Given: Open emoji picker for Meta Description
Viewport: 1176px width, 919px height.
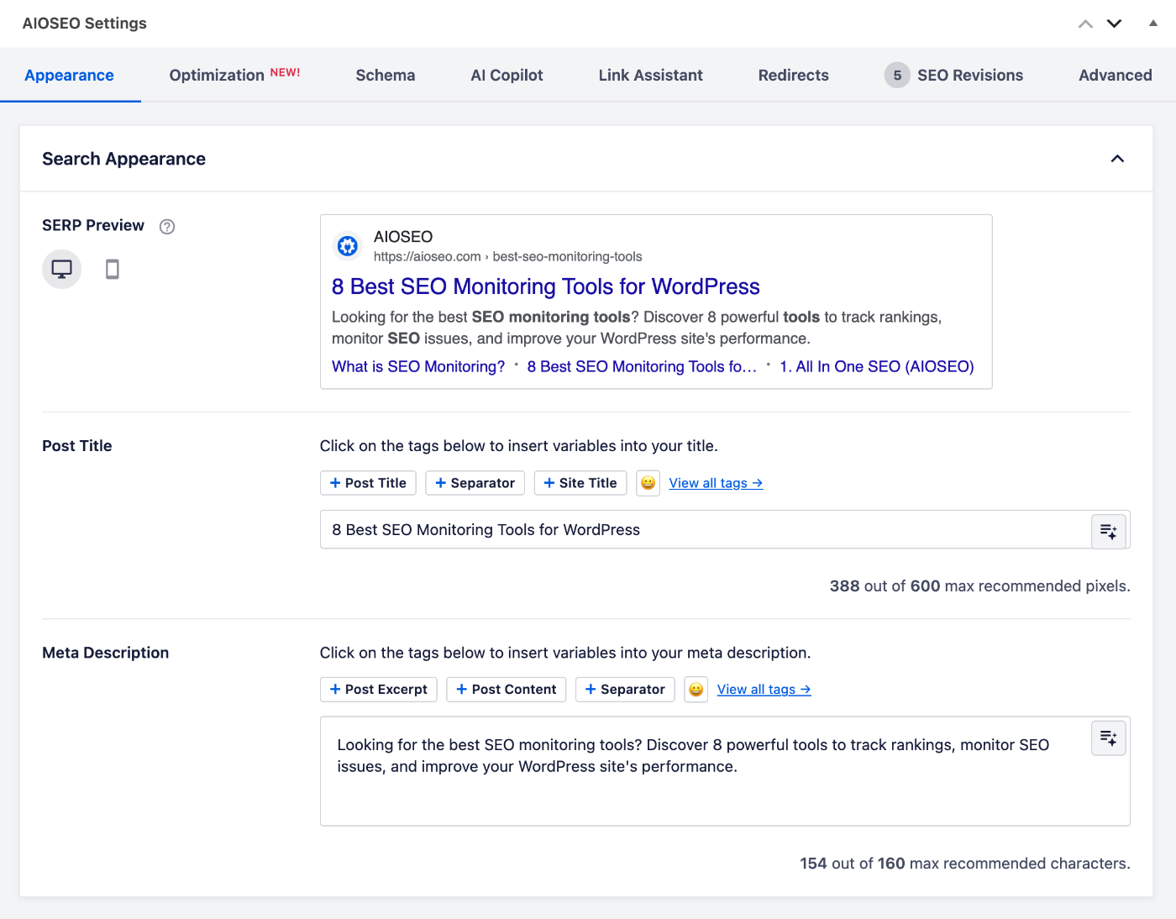Looking at the screenshot, I should 696,690.
